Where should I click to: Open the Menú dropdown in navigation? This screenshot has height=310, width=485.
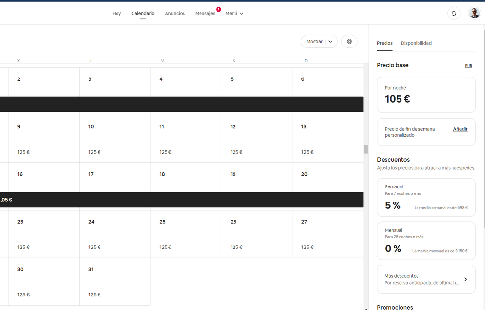click(234, 14)
